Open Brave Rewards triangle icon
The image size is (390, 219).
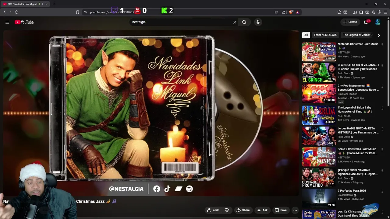pos(297,12)
